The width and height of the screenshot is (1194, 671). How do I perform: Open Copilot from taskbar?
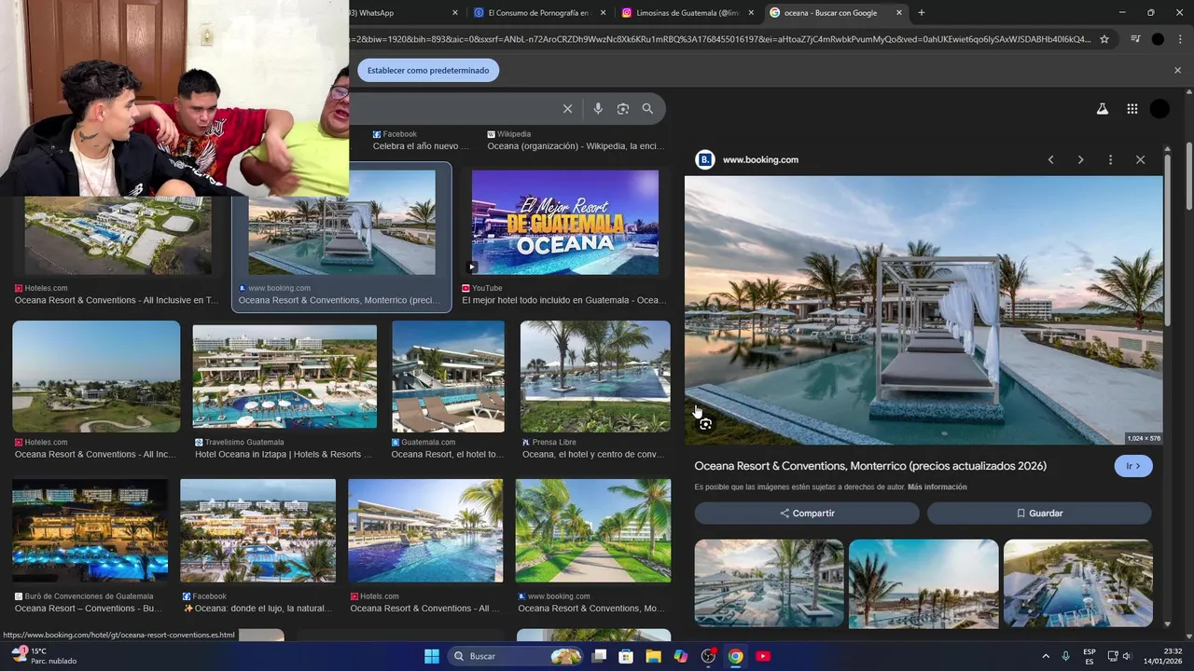pyautogui.click(x=681, y=656)
